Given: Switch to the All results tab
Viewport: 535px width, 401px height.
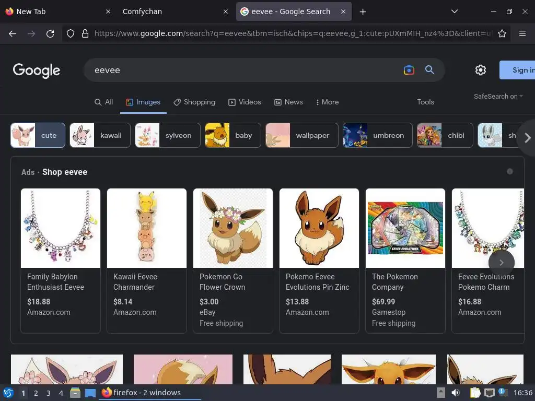Looking at the screenshot, I should [104, 102].
